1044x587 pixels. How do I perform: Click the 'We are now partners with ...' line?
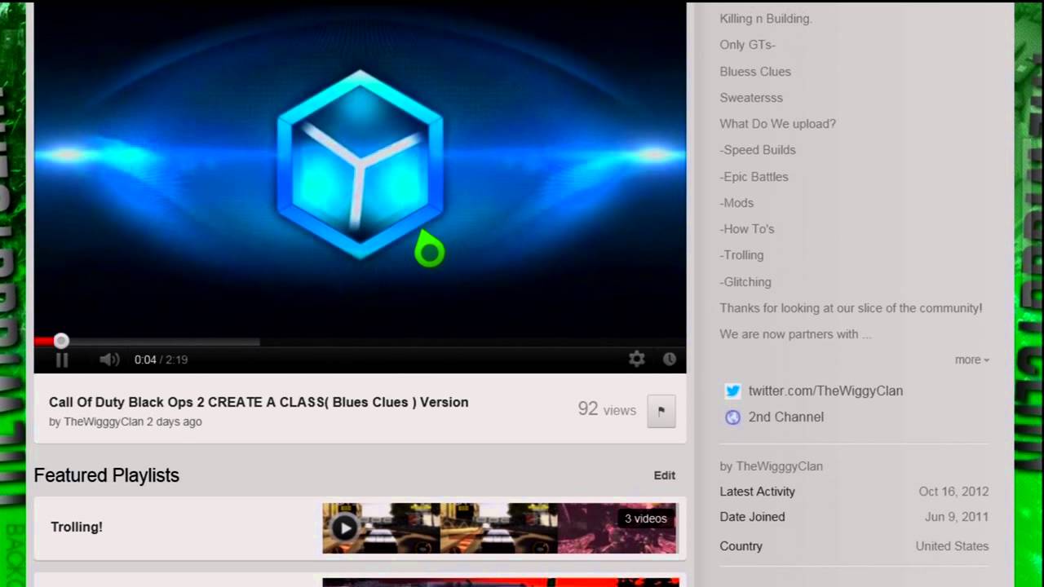pyautogui.click(x=795, y=334)
